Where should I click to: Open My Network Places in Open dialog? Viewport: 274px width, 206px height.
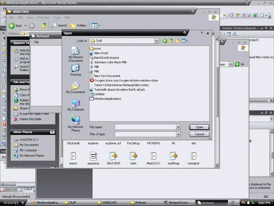click(x=76, y=124)
